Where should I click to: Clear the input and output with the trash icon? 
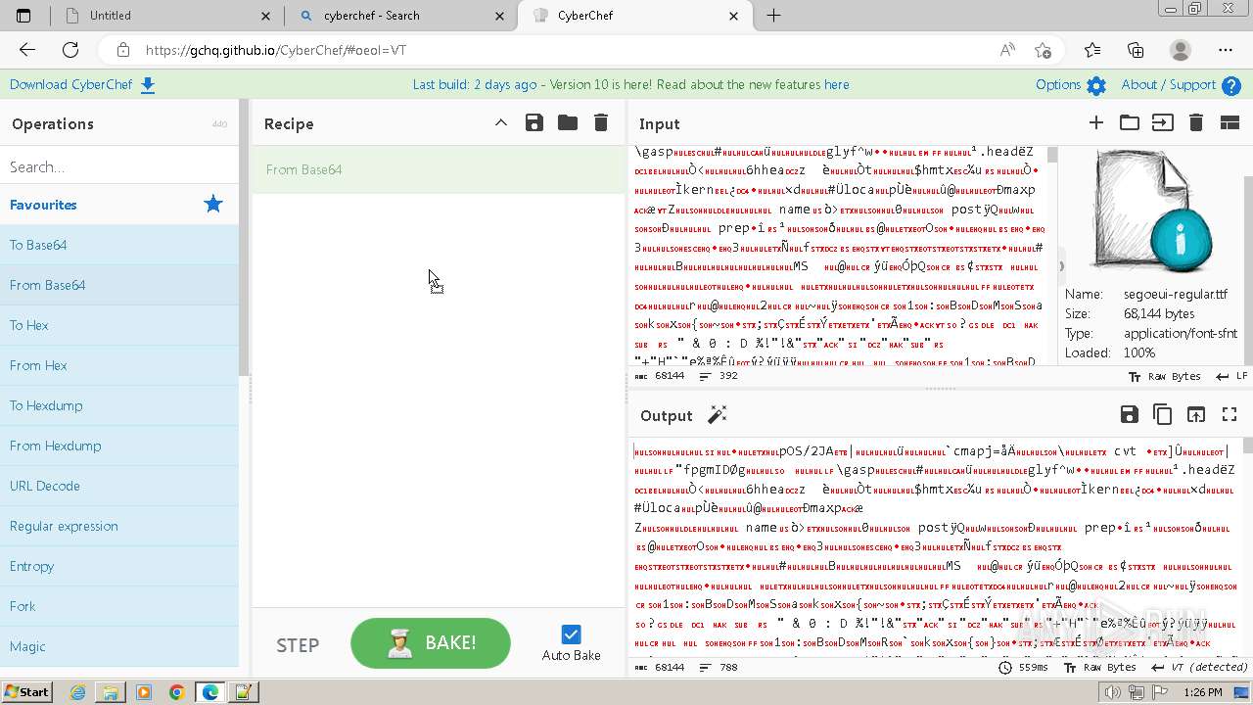(1195, 122)
